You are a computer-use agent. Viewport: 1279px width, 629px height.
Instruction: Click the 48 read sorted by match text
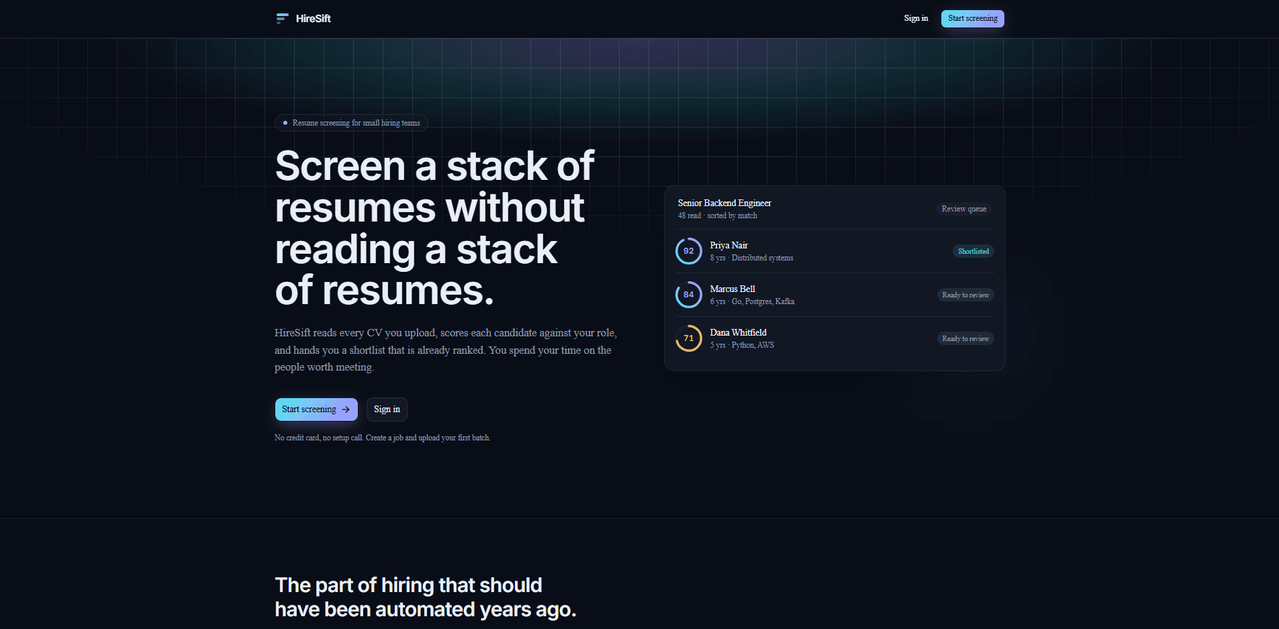pos(717,215)
